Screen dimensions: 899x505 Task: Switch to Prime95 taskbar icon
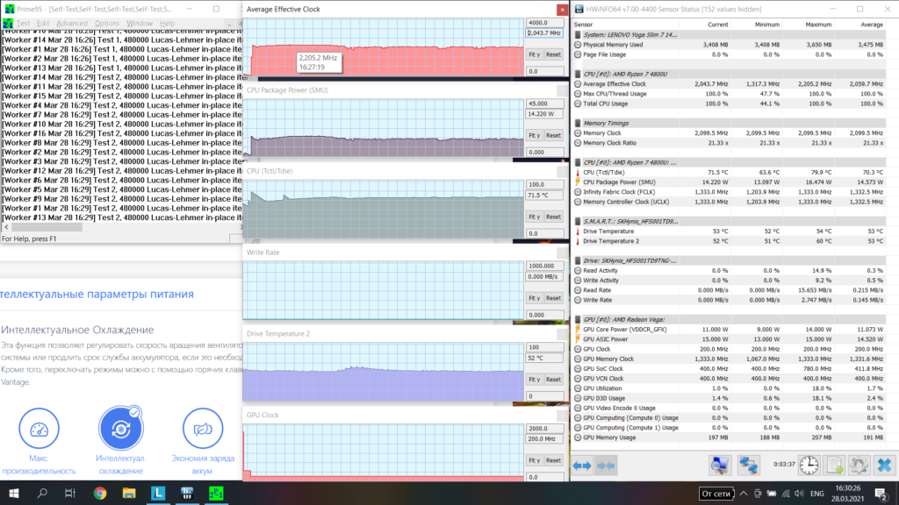coord(216,493)
